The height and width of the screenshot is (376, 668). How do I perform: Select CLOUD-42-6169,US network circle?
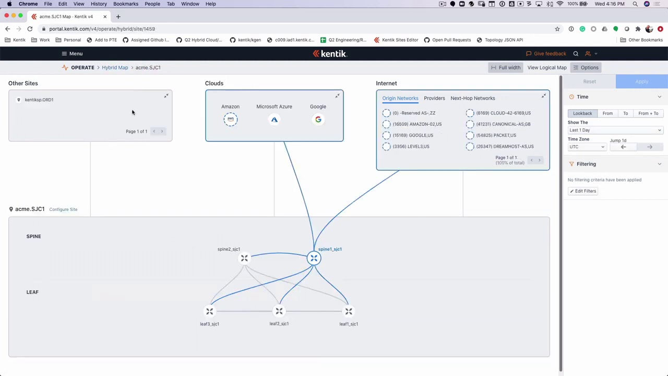[x=470, y=113]
